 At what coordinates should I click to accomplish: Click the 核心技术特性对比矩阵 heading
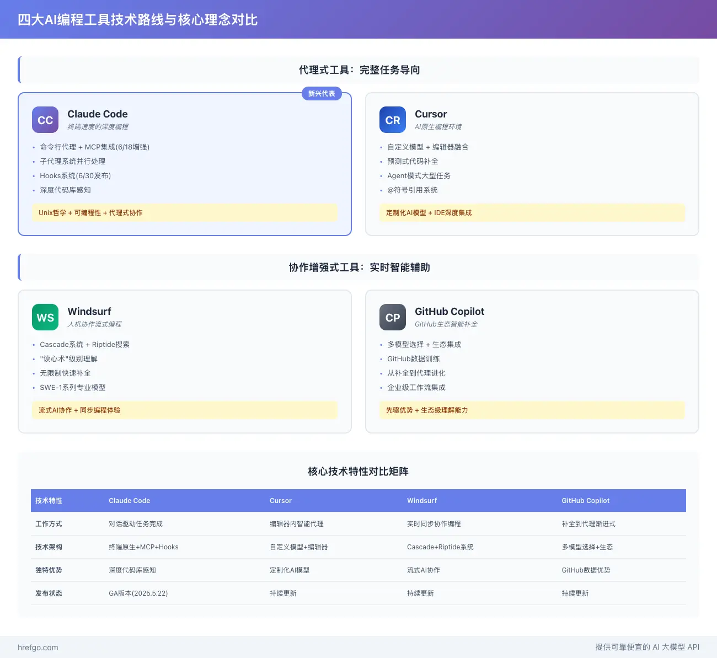point(358,472)
